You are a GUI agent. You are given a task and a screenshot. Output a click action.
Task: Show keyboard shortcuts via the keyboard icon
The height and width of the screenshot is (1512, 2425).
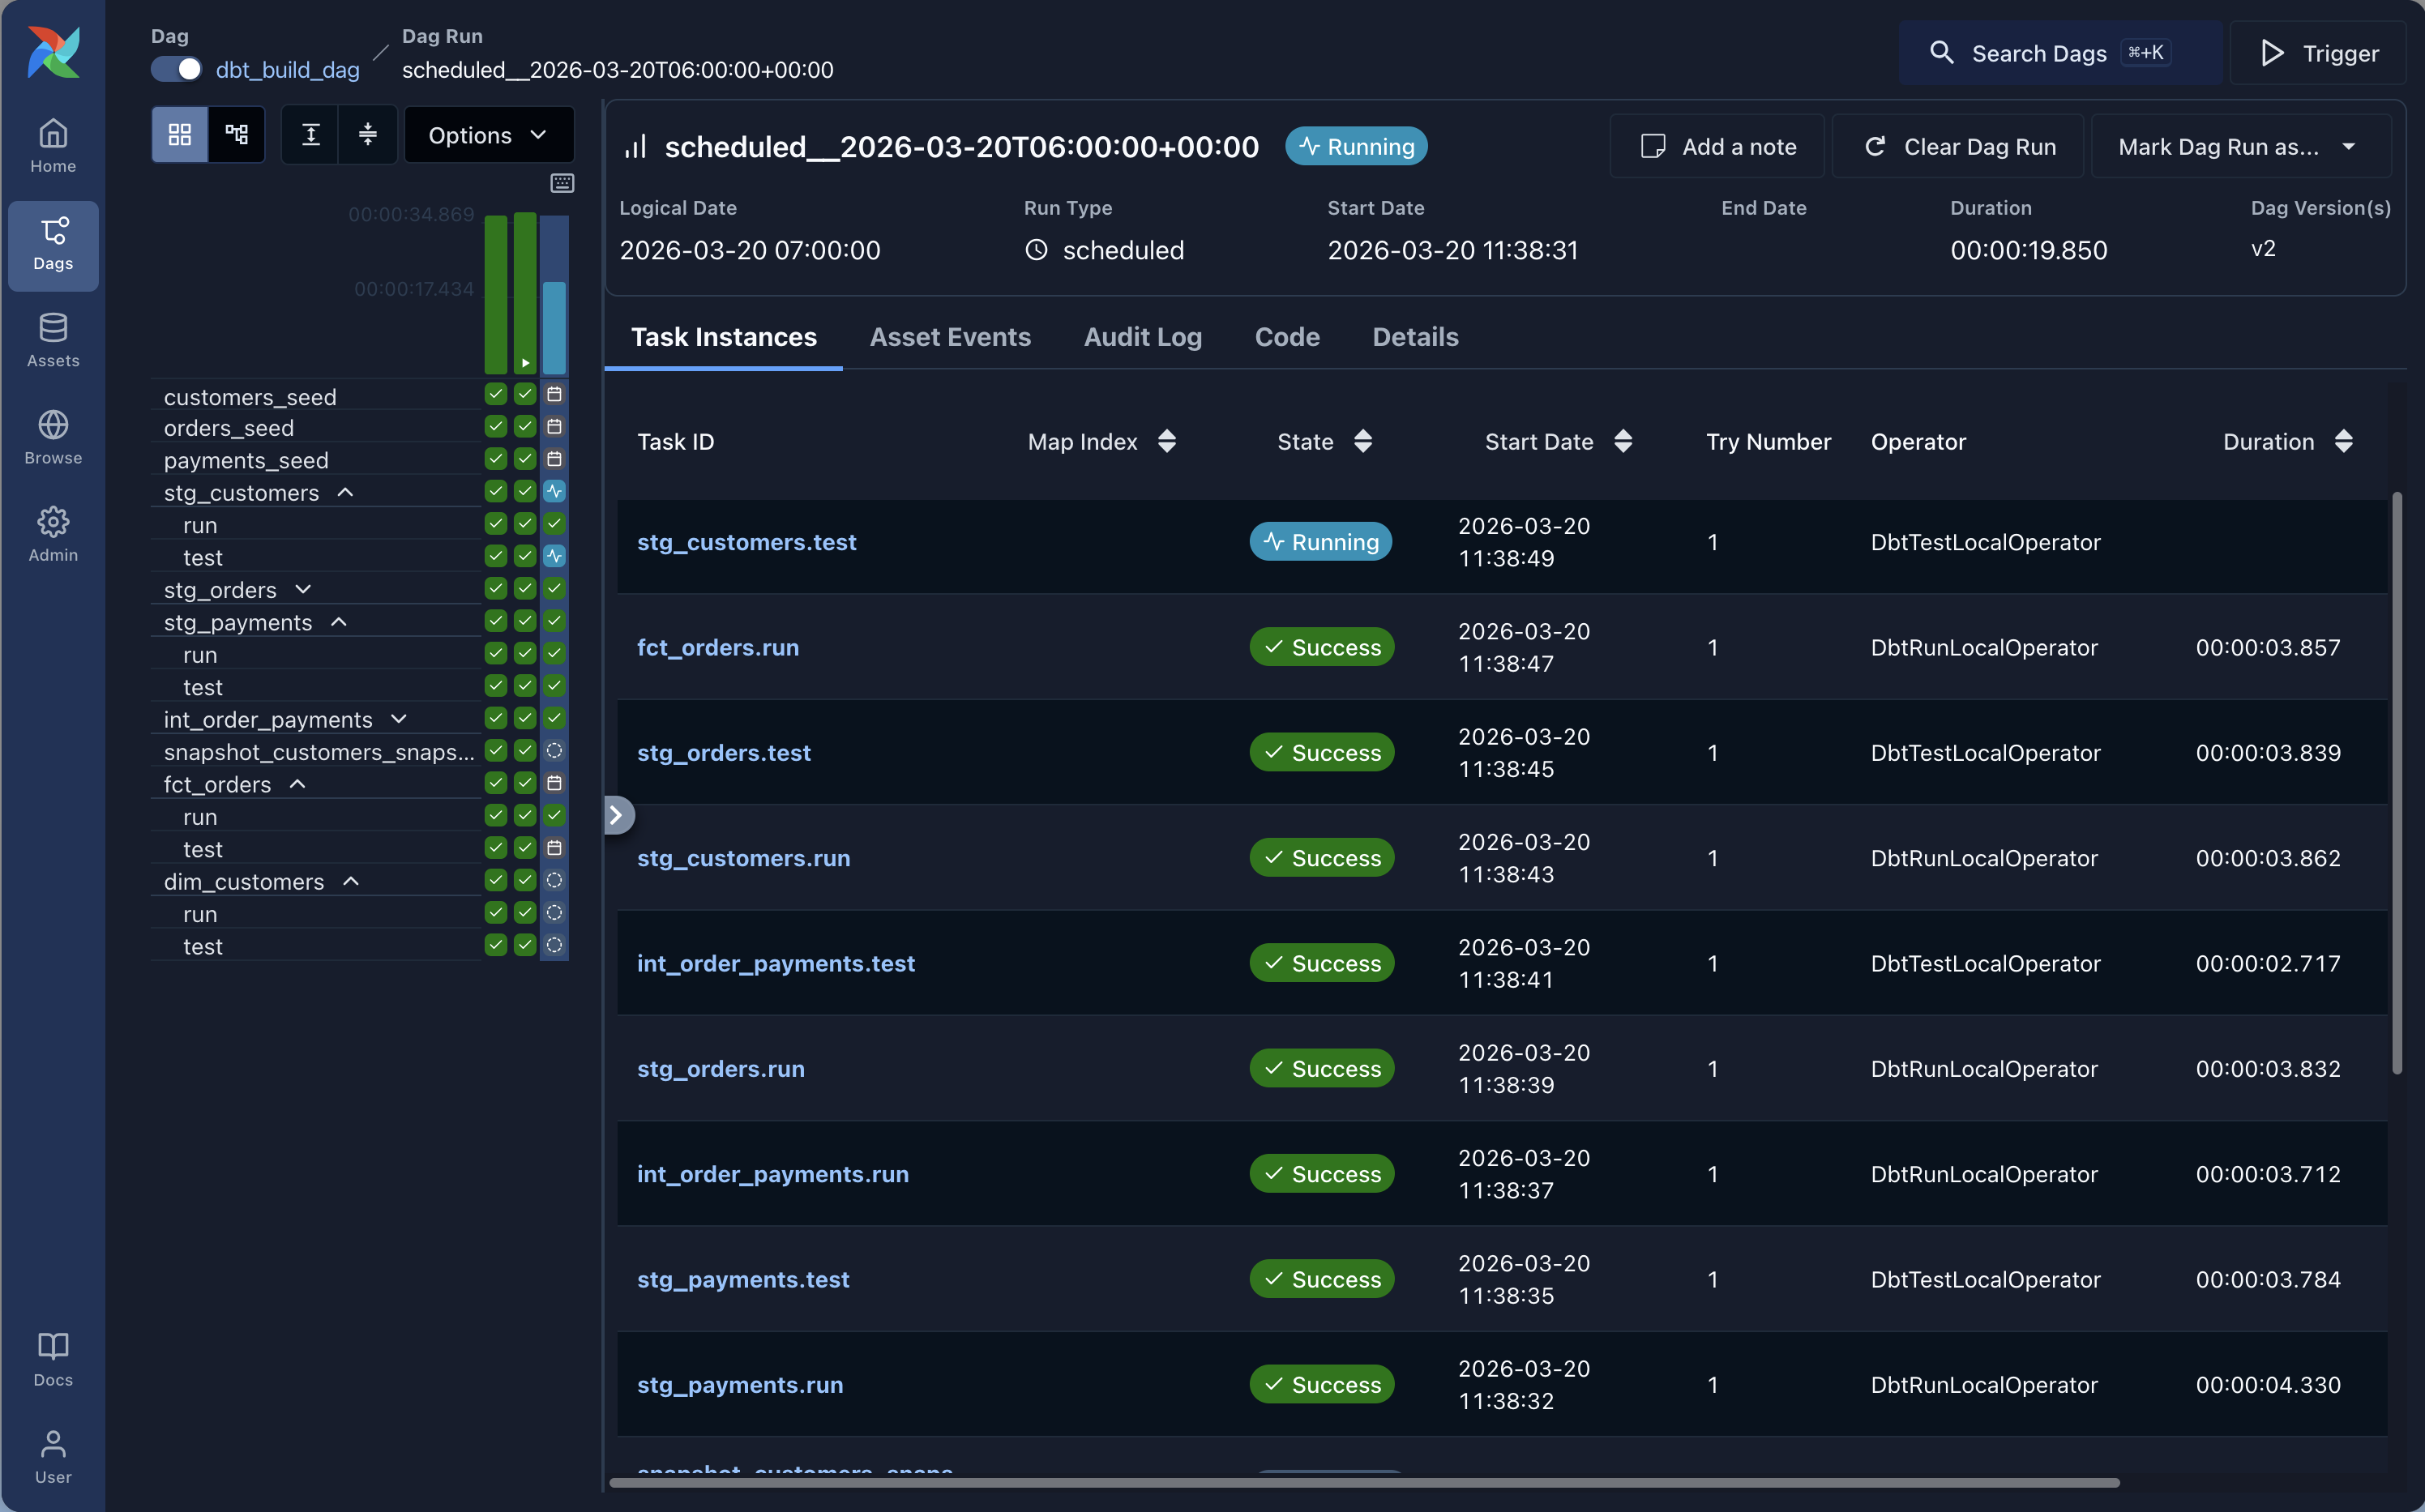point(562,183)
